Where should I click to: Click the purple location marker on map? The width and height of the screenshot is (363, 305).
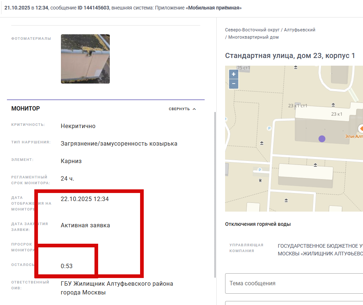(322, 139)
